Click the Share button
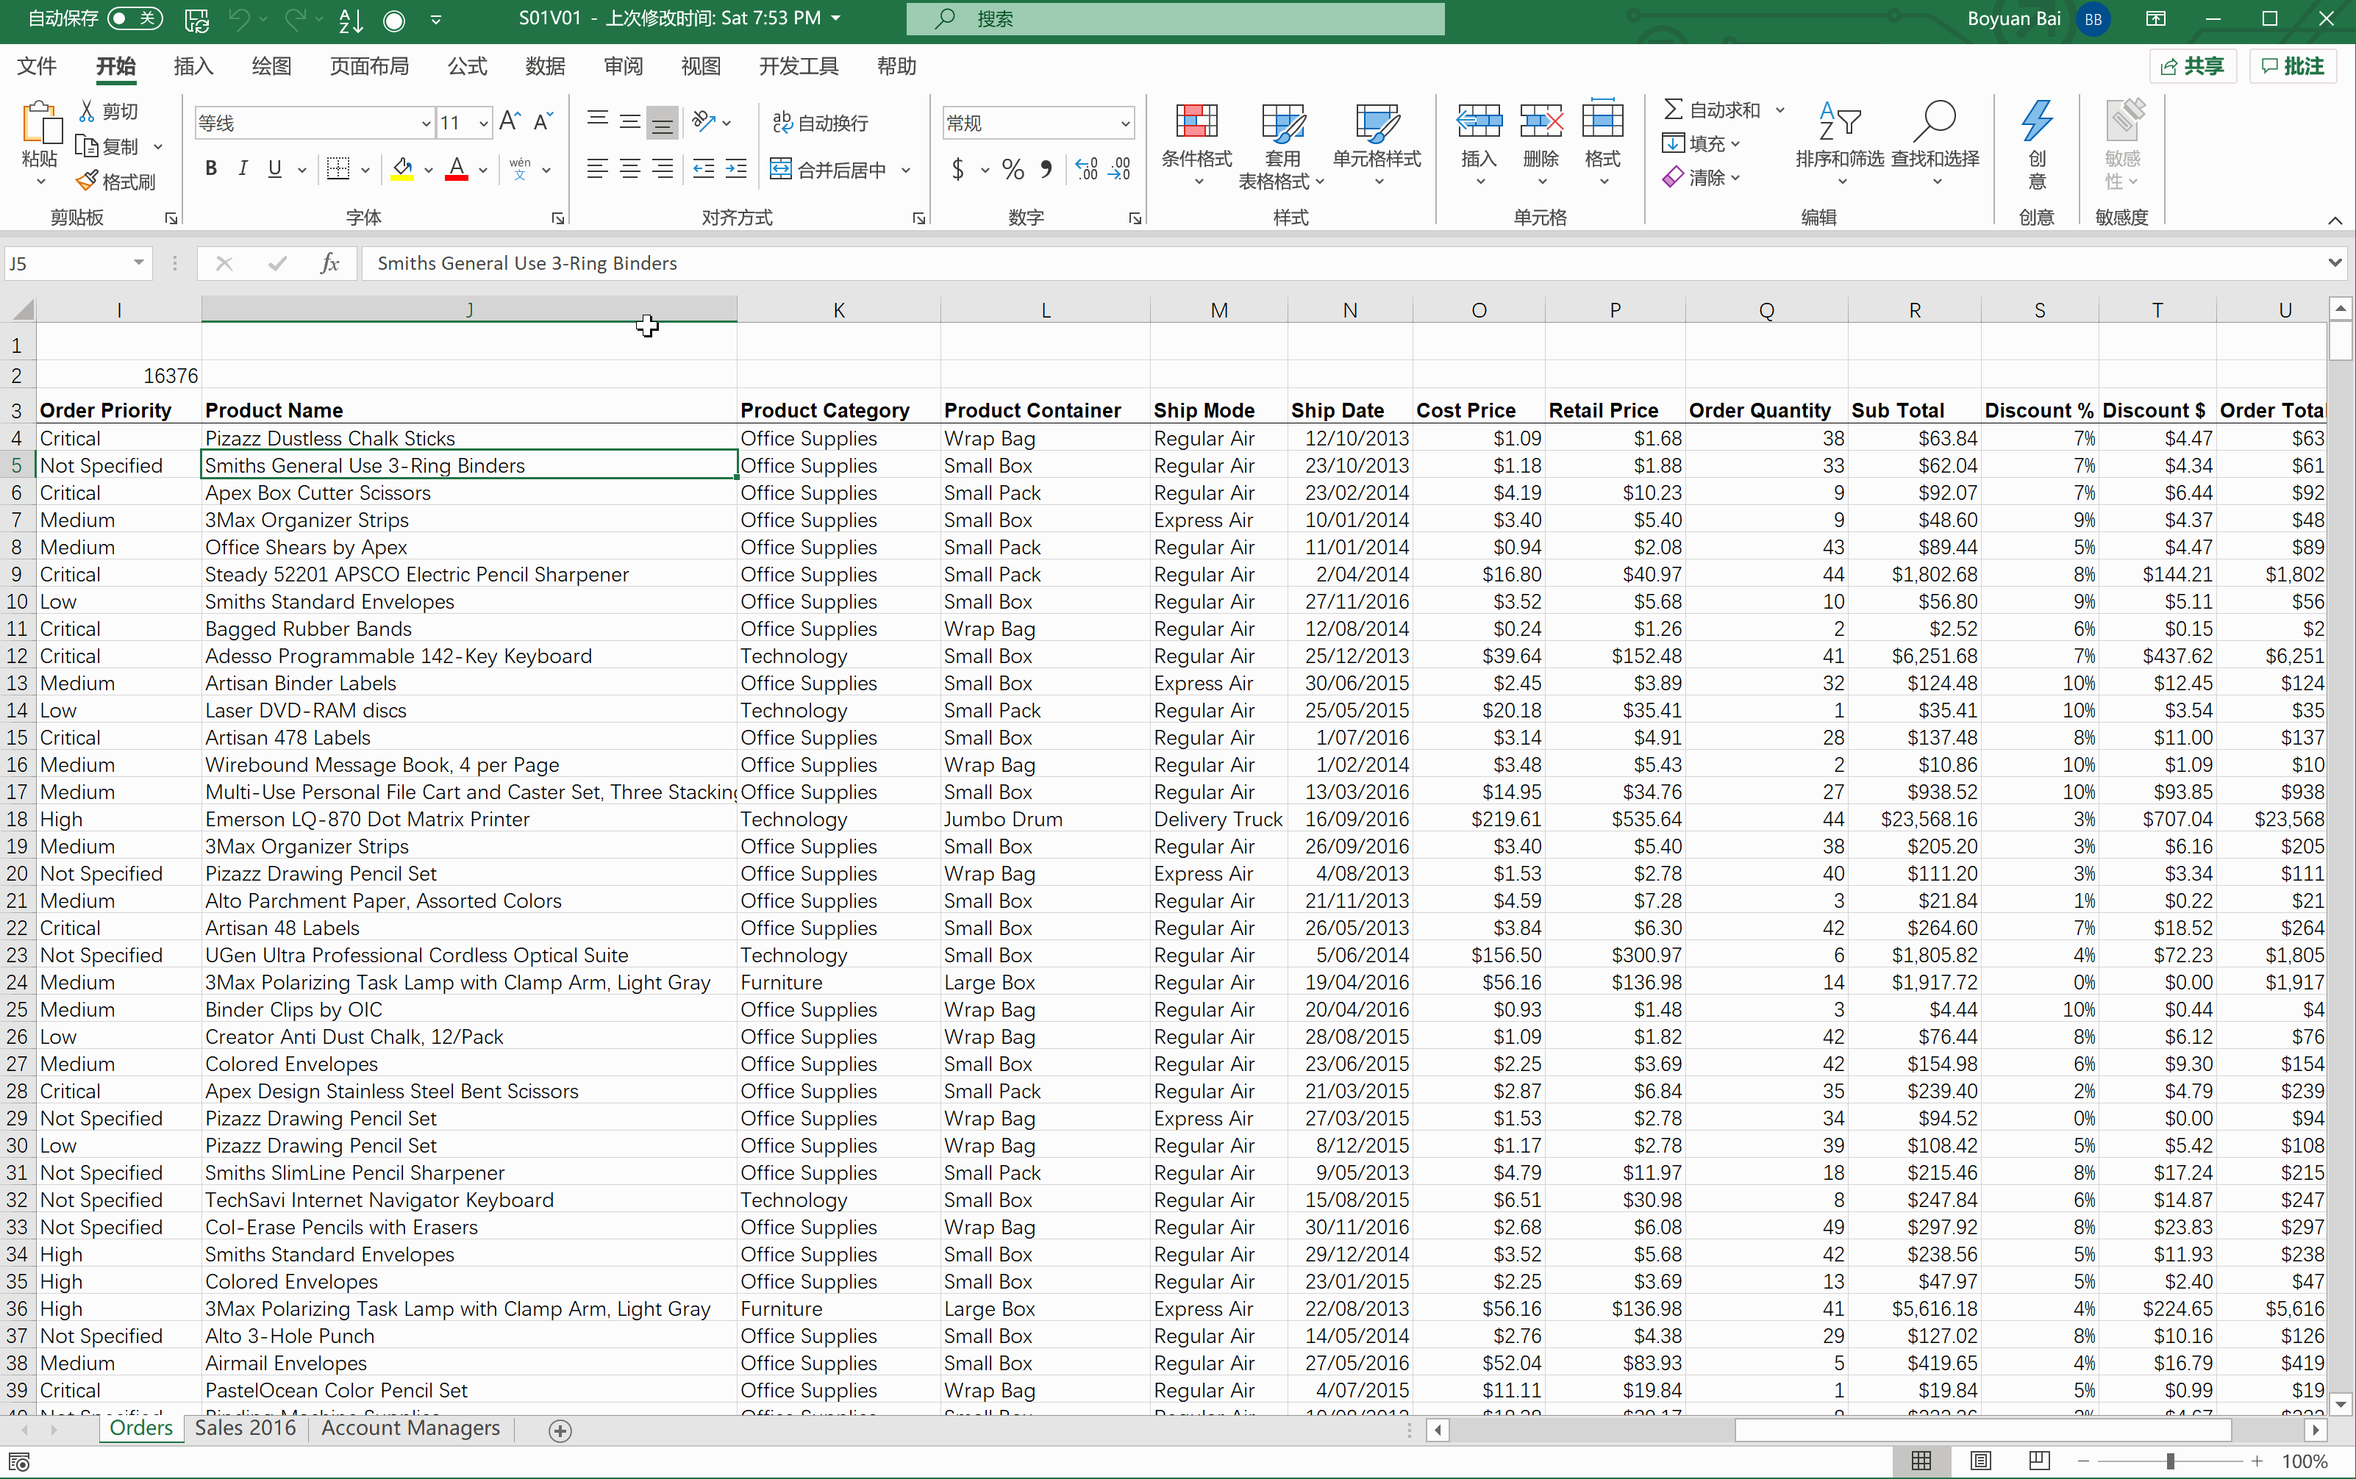Screen dimensions: 2356x1479 coord(2193,66)
